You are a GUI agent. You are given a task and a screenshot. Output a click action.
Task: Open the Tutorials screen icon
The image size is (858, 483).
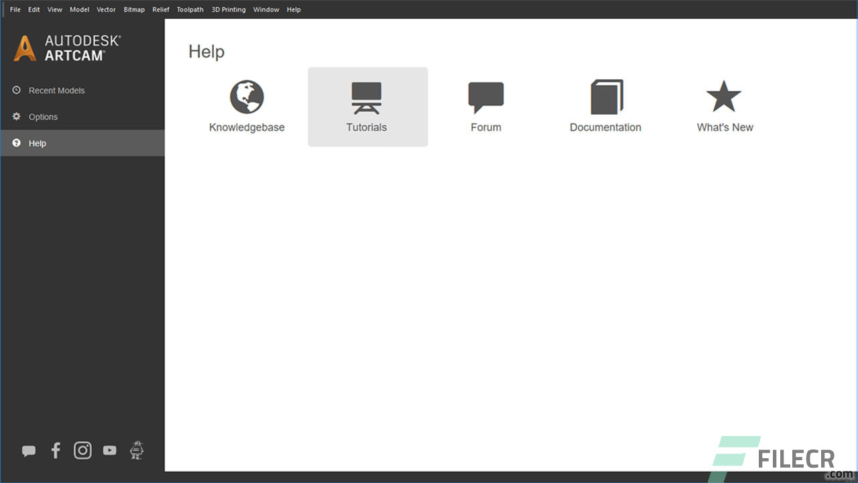(x=367, y=98)
